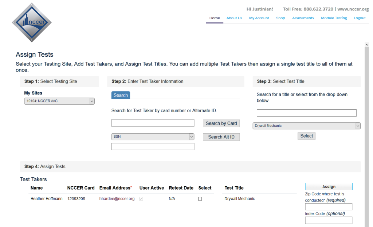Open Module Testing page

click(x=334, y=18)
